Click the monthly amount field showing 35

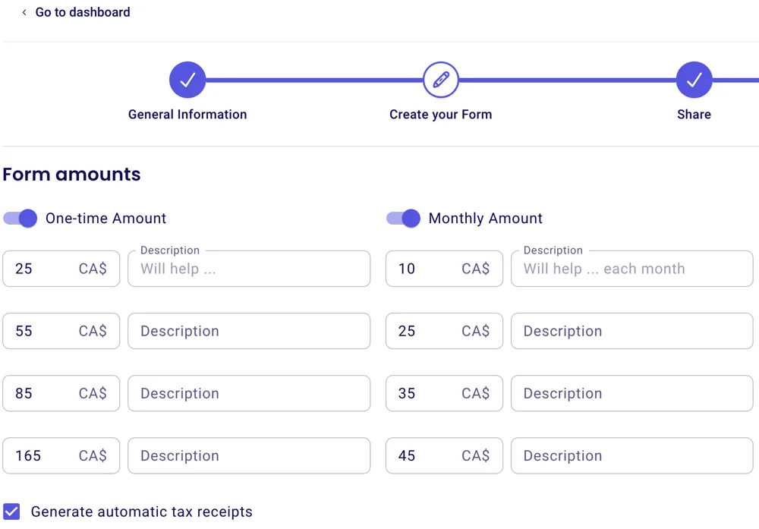click(444, 393)
